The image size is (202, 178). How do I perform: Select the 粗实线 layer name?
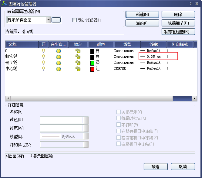tap(11, 57)
